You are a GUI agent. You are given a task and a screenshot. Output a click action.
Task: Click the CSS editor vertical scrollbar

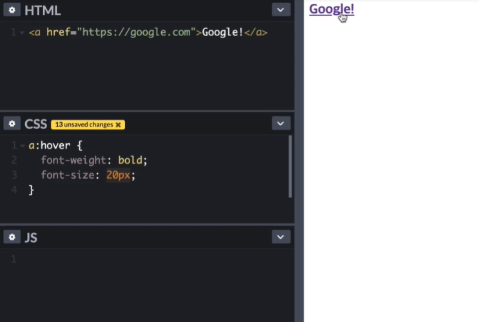tap(290, 166)
